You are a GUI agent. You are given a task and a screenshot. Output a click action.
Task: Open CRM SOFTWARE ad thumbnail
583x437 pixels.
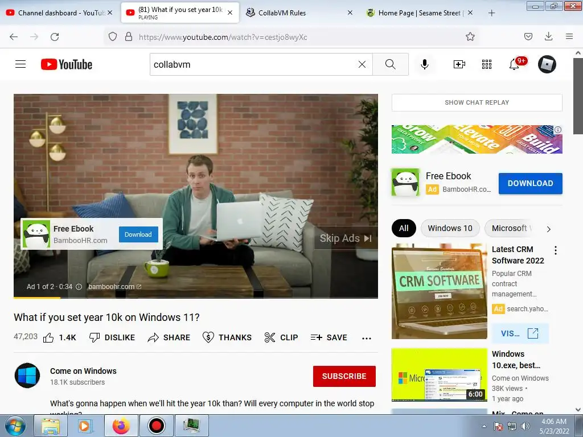(440, 291)
